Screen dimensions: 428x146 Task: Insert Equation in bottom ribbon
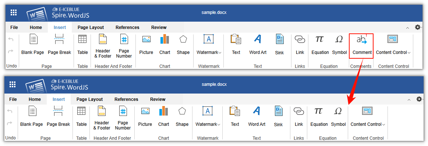click(319, 117)
